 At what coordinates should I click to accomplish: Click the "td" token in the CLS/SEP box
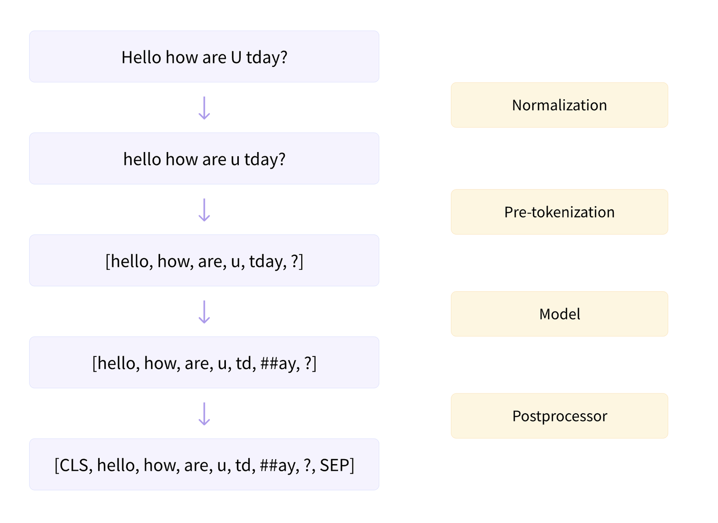click(x=243, y=465)
